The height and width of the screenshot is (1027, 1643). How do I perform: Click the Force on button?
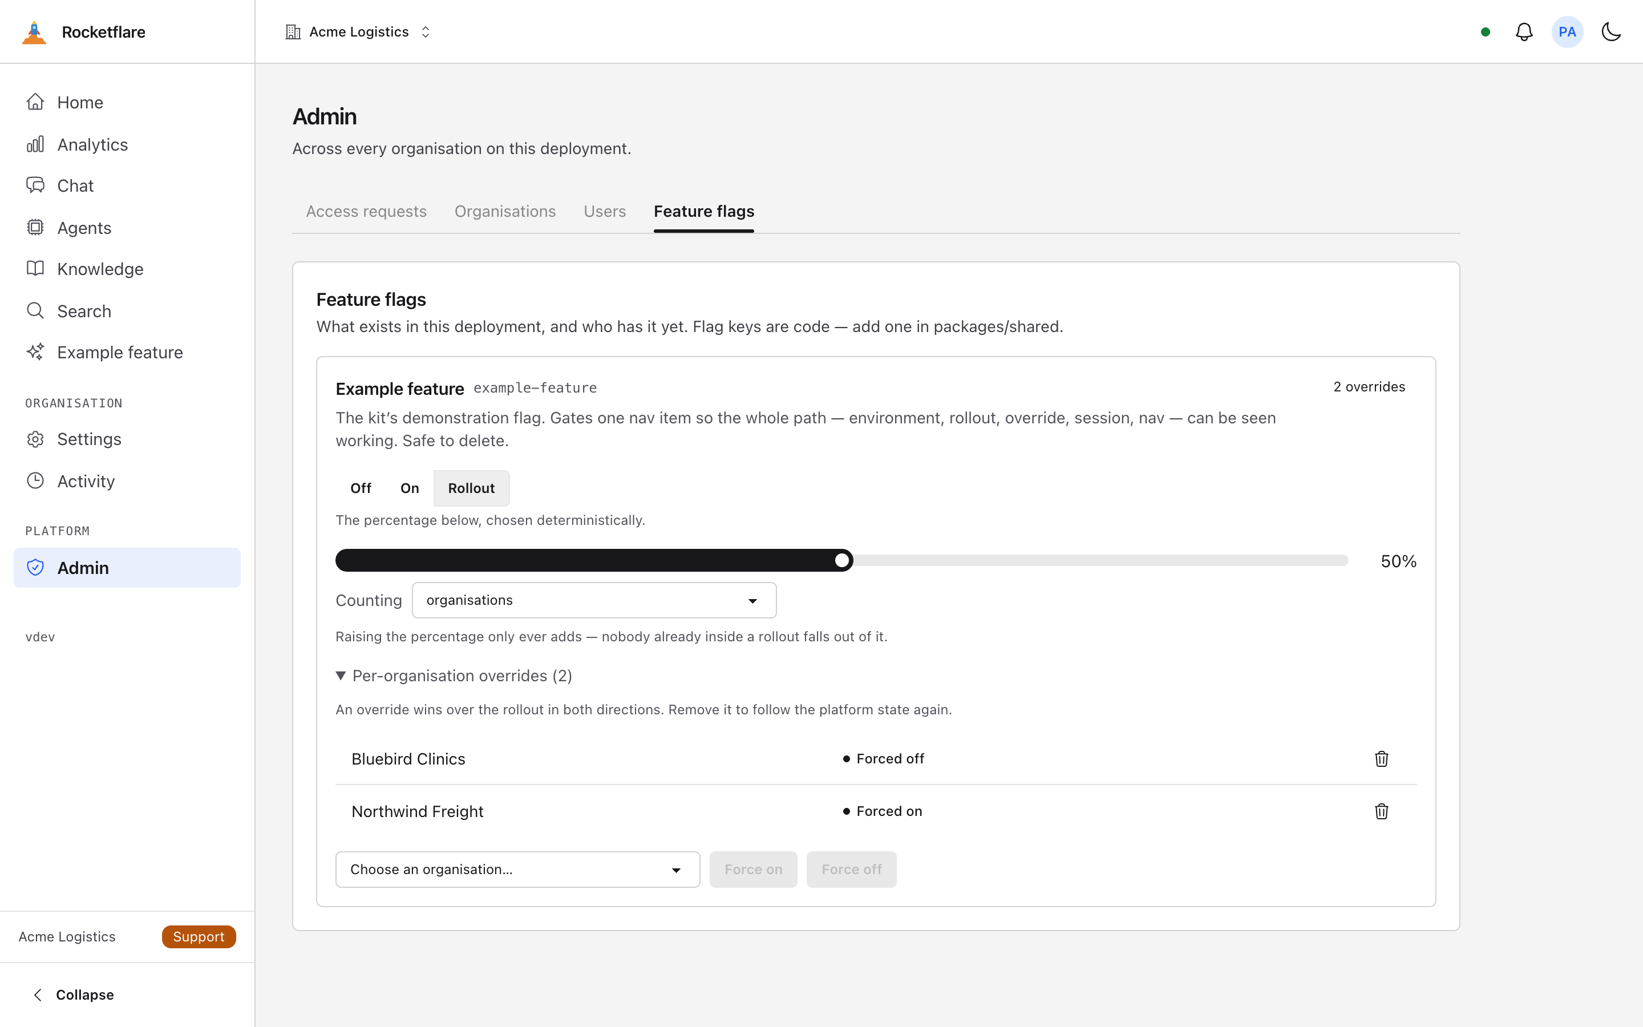tap(753, 870)
